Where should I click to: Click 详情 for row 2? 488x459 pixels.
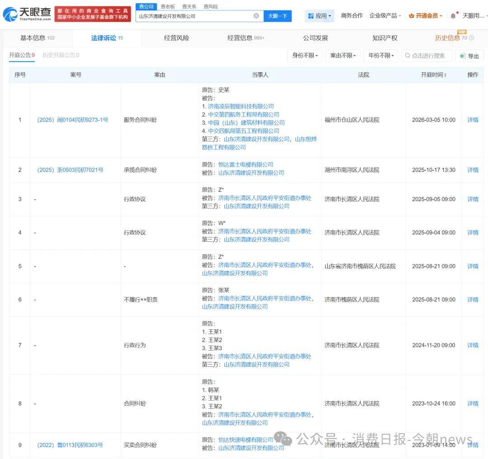pyautogui.click(x=473, y=170)
